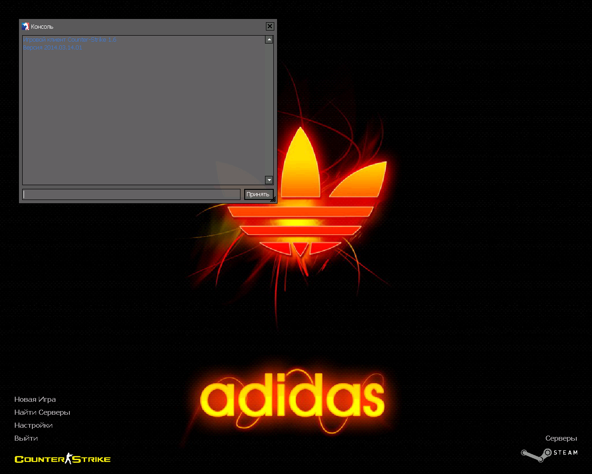Screen dimensions: 592x474
Task: Select Выйти to quit the game
Action: 26,438
